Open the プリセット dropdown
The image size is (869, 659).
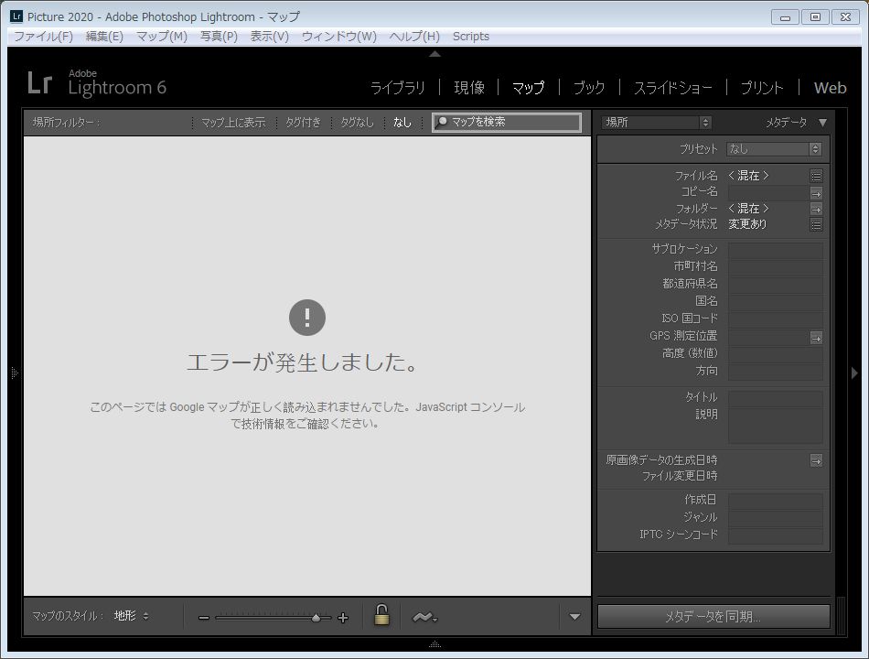click(774, 149)
